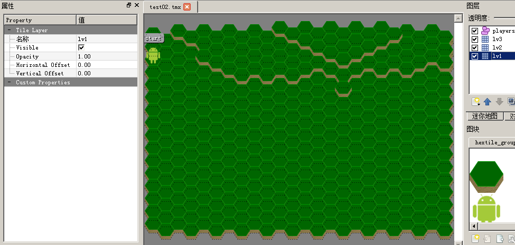
Task: Move the selected layer down
Action: pyautogui.click(x=499, y=102)
